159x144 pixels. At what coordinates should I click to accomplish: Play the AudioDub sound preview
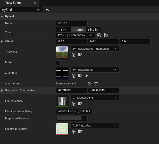[87, 76]
